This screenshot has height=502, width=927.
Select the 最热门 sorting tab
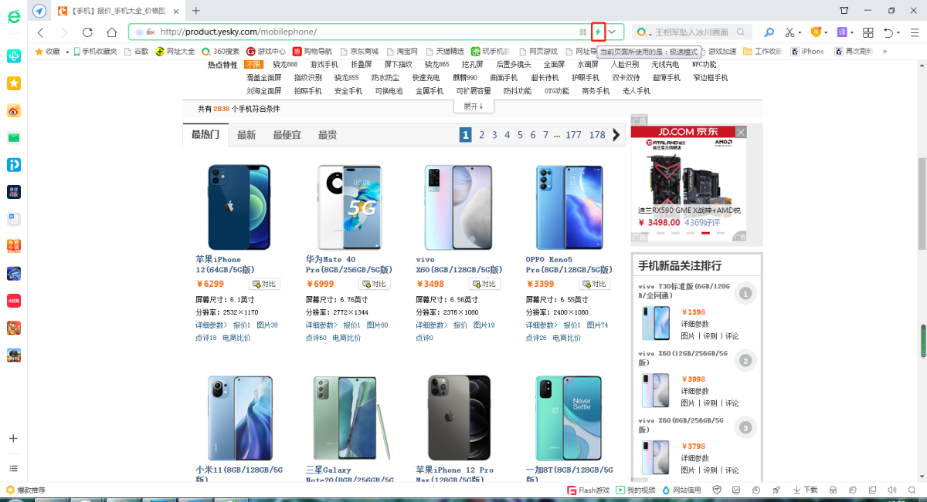click(x=205, y=135)
